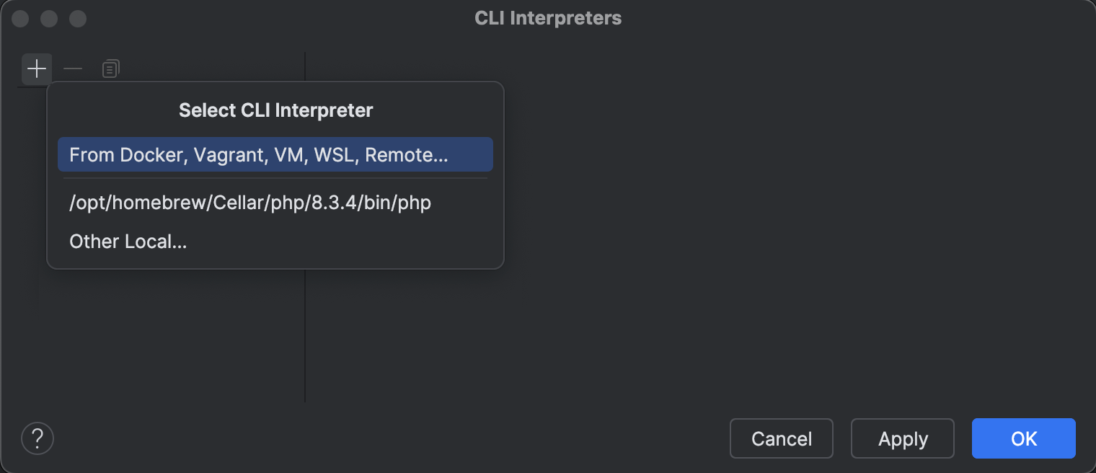Click the remove icon beside the plus button
1096x473 pixels.
[73, 68]
